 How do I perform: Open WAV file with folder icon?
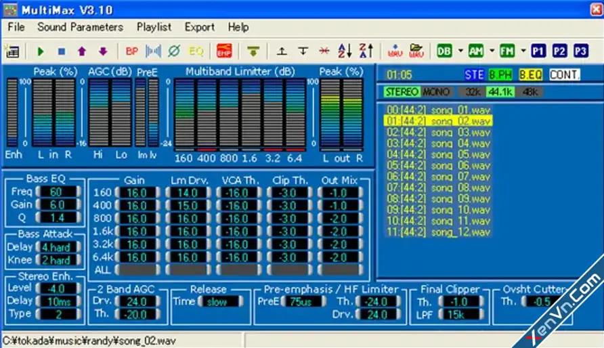(416, 51)
